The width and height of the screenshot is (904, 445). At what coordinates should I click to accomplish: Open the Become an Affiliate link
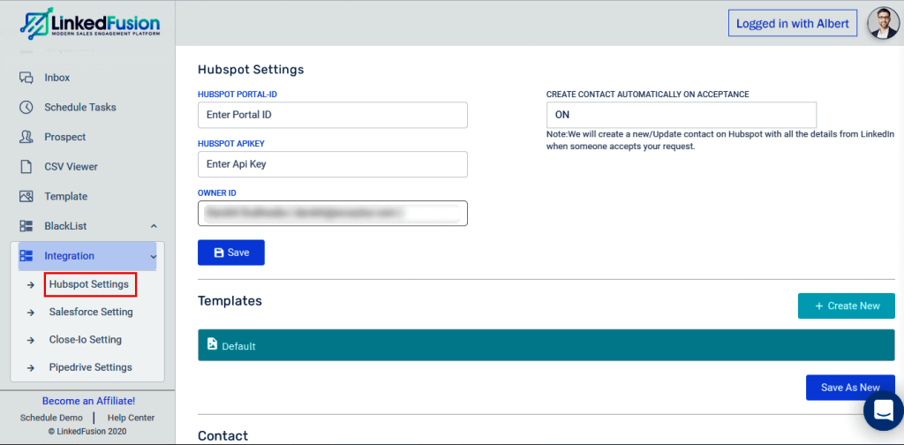[89, 401]
